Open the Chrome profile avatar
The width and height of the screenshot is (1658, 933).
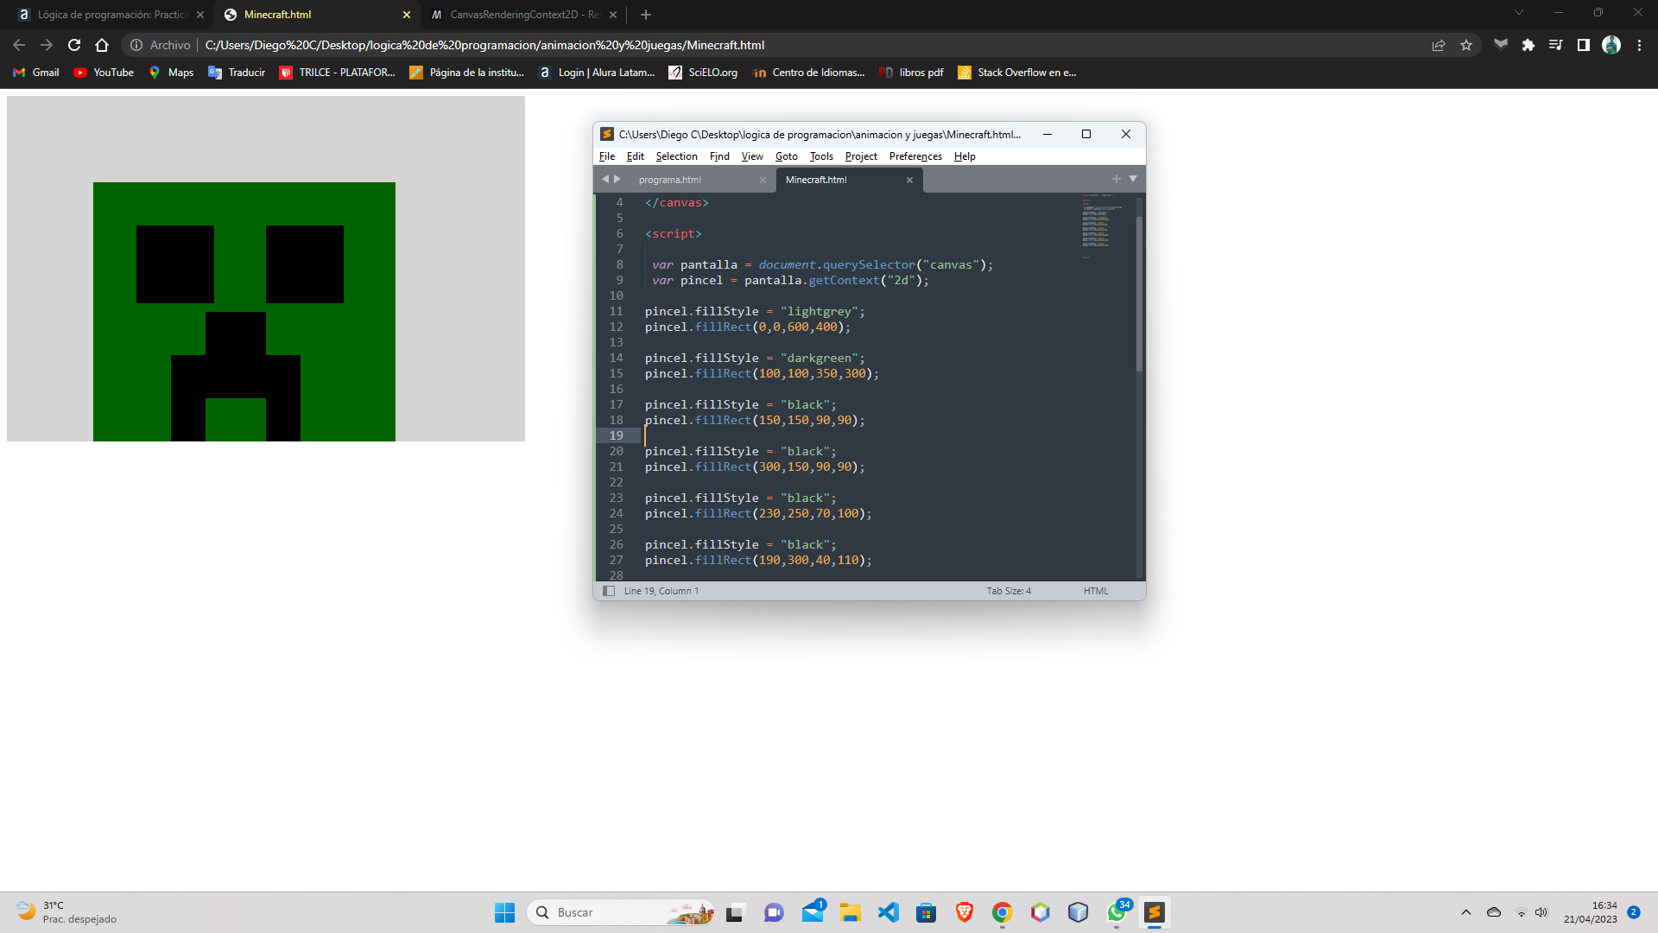click(1611, 45)
